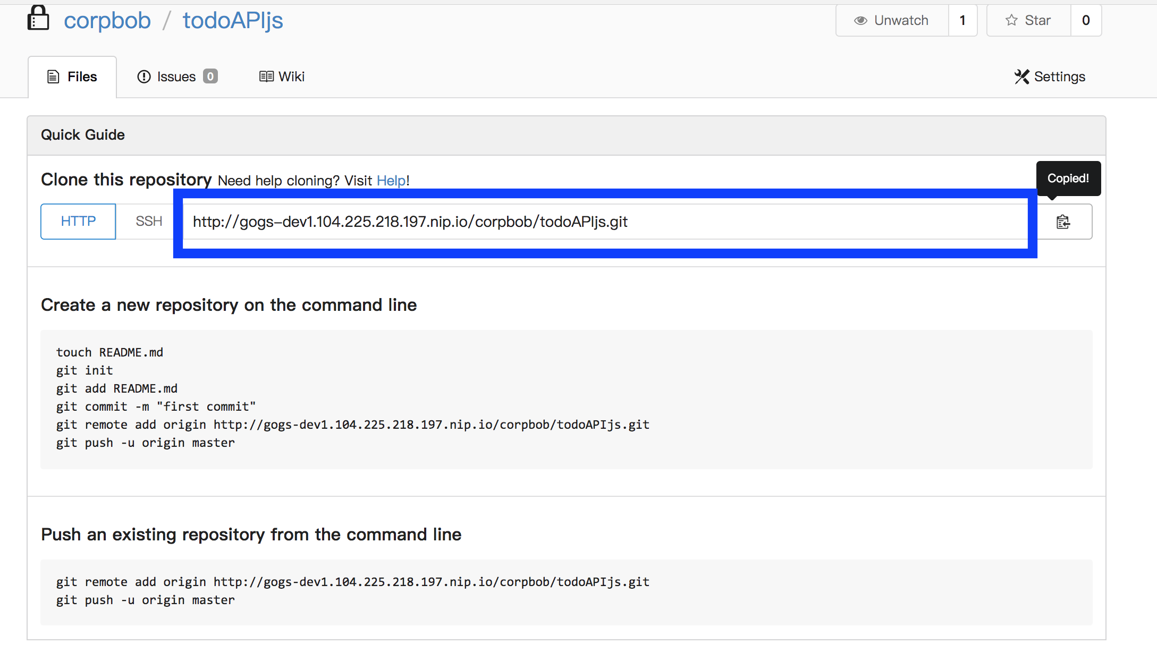Click the 'git commit -m "first commit"' line
Screen dimensions: 1157x661
click(156, 406)
